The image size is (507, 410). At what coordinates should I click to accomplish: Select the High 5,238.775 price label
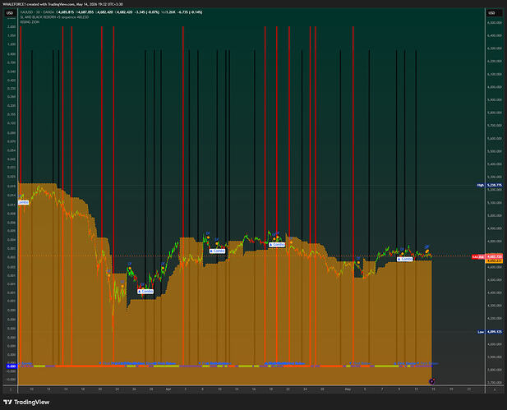click(x=490, y=185)
